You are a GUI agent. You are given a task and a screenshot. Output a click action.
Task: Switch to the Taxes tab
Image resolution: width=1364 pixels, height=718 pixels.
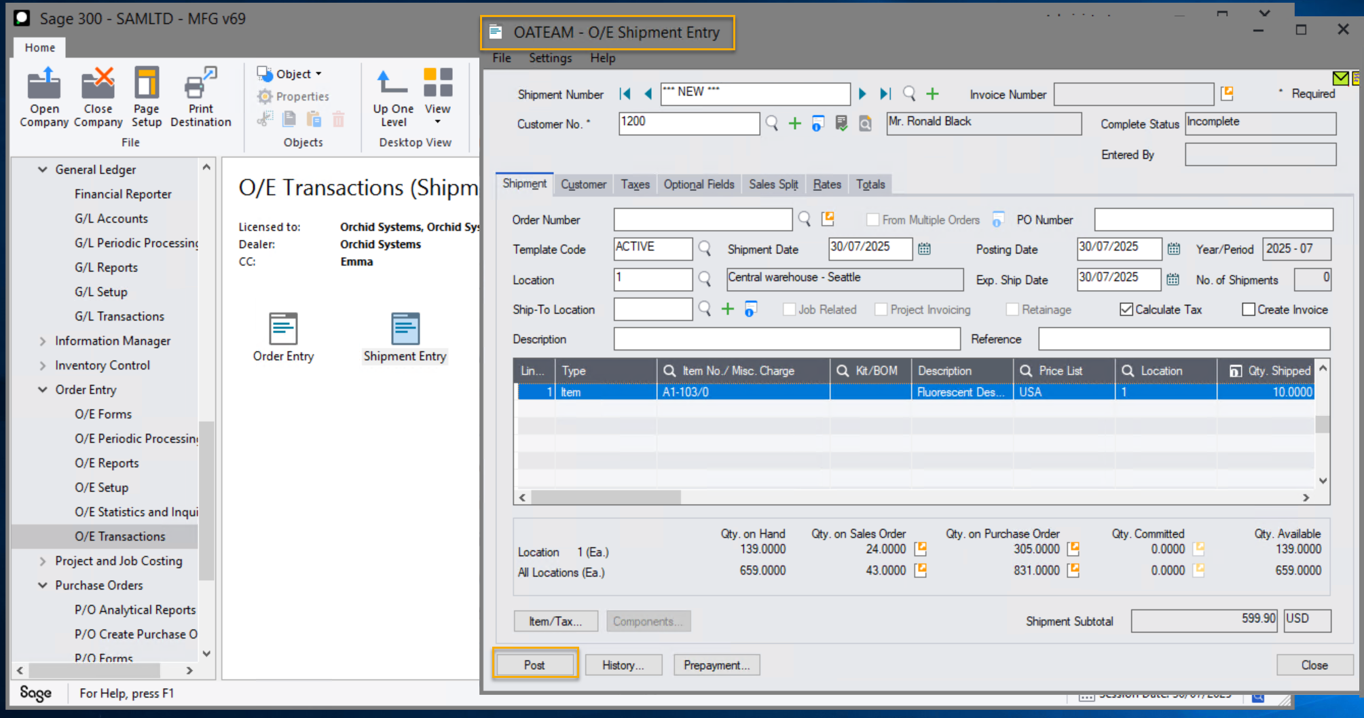(635, 184)
